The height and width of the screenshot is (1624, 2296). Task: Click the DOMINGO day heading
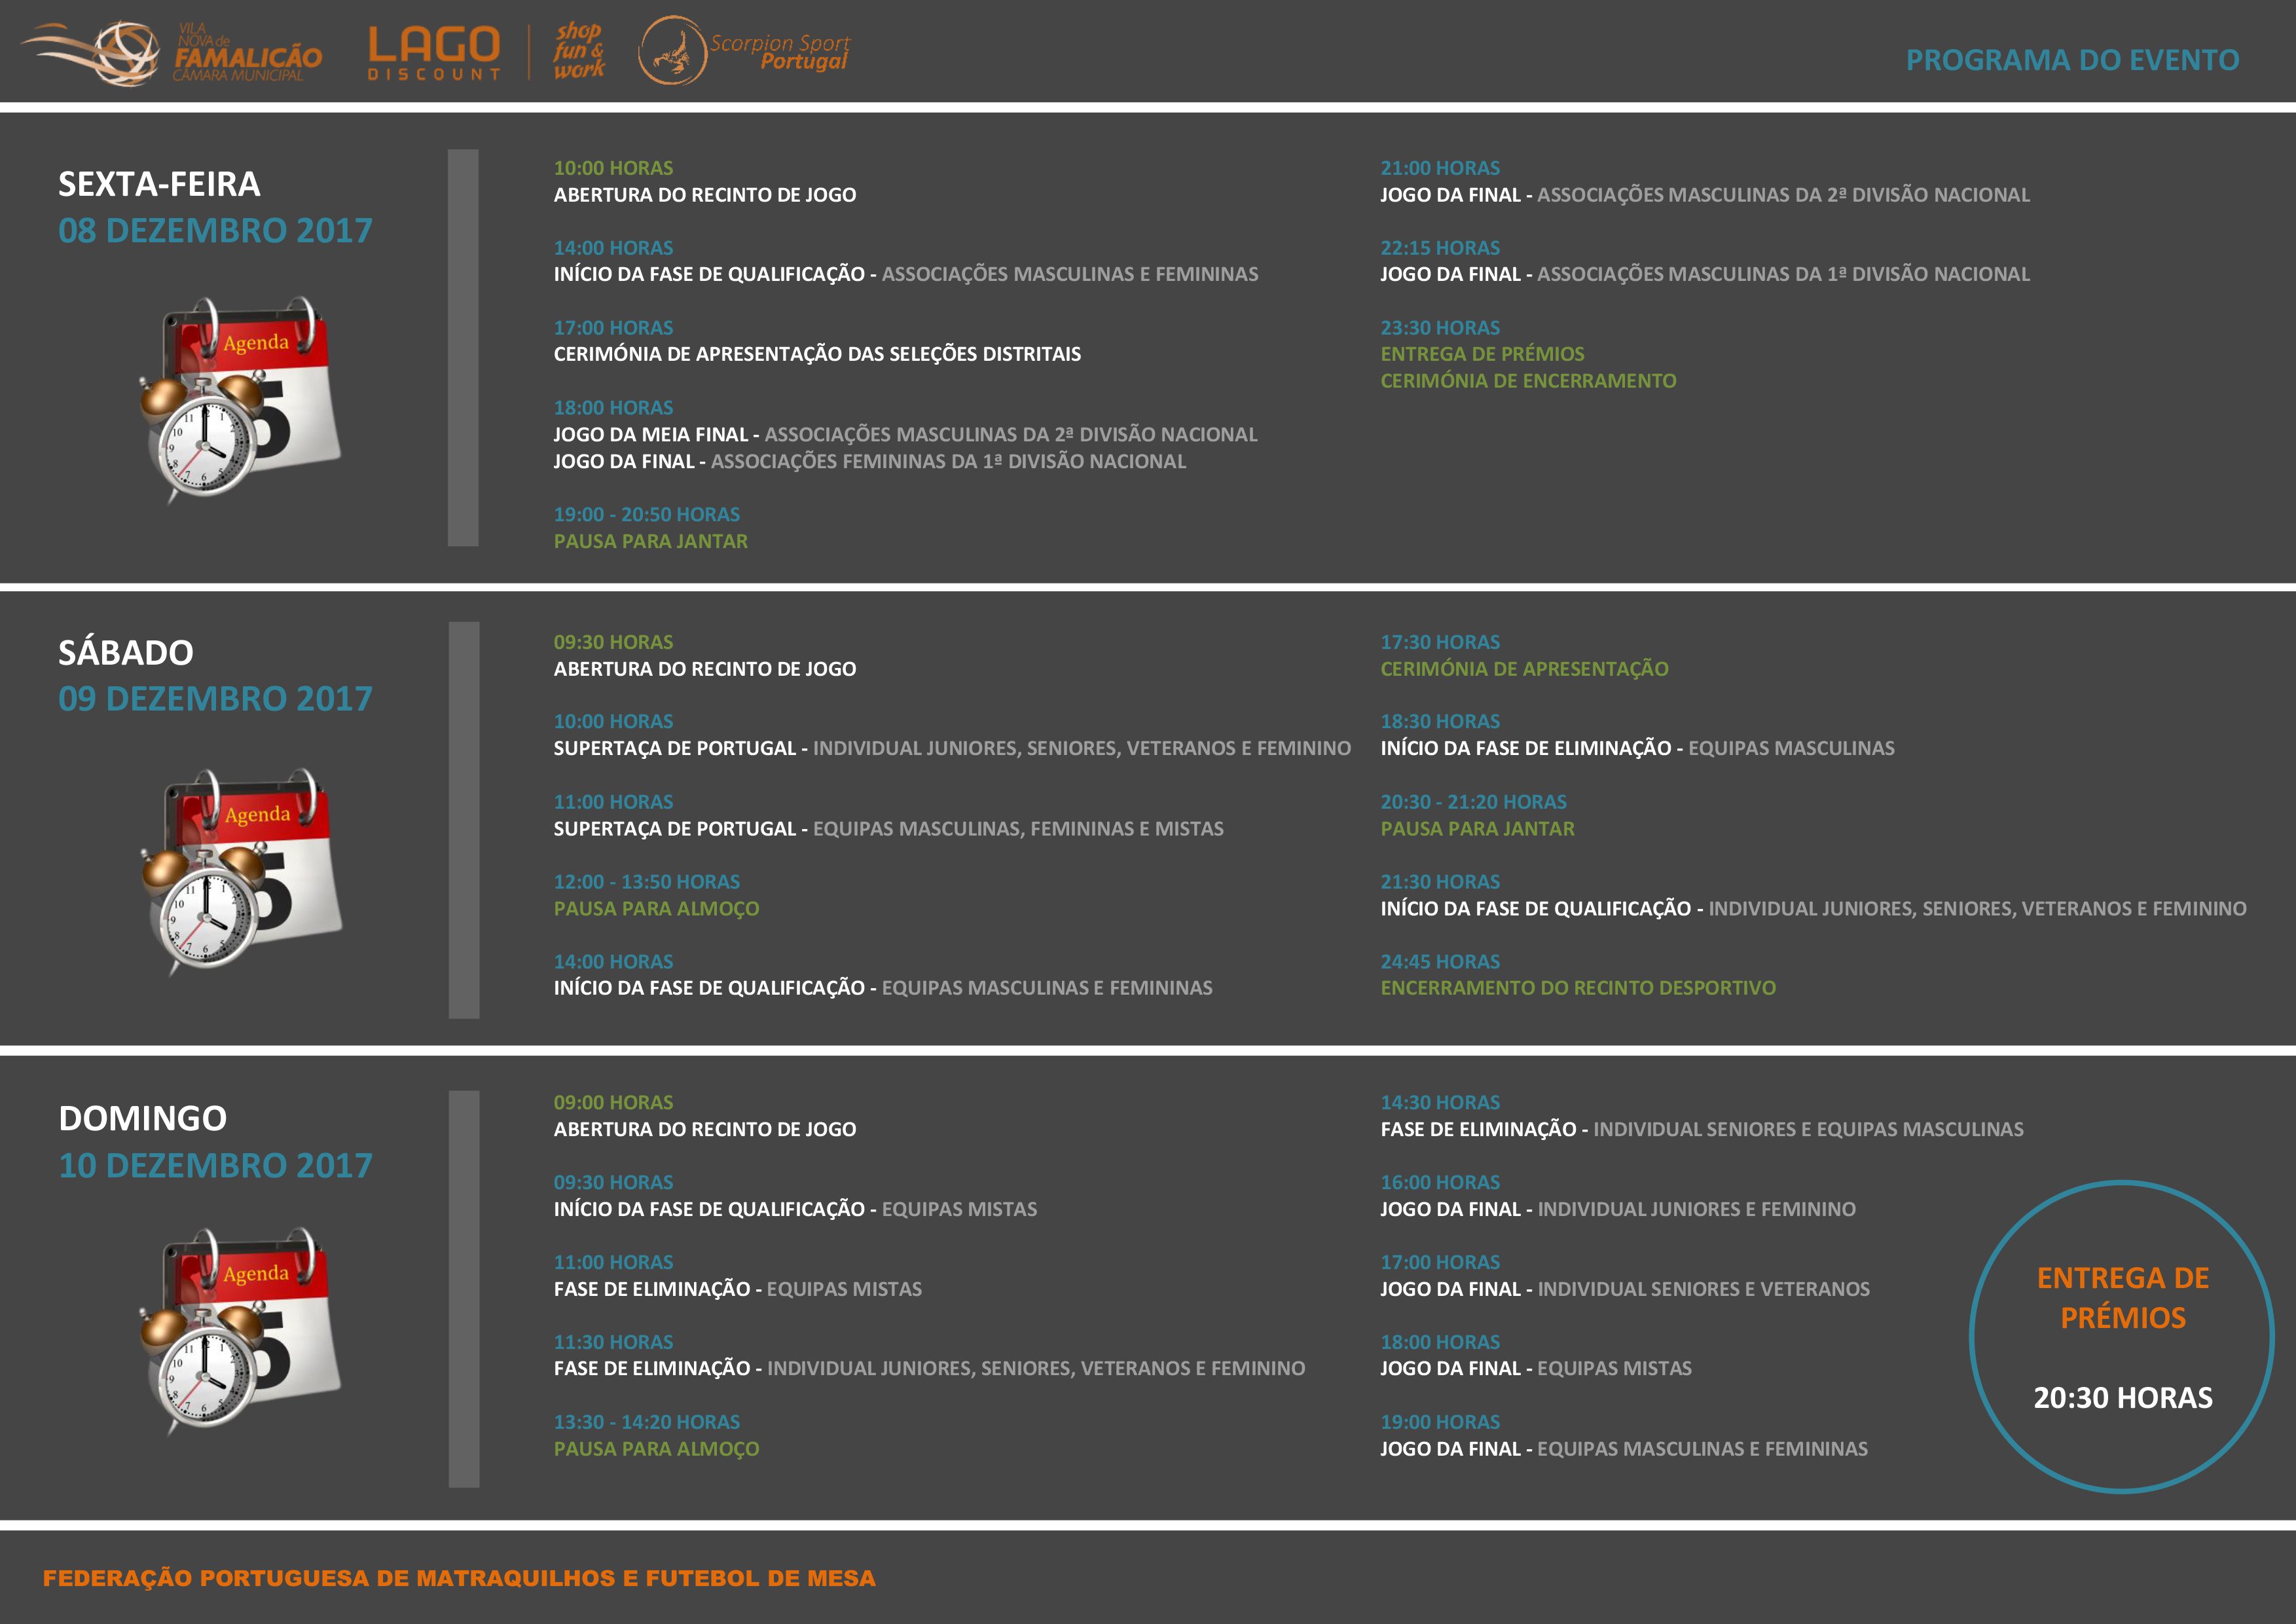pyautogui.click(x=143, y=1118)
